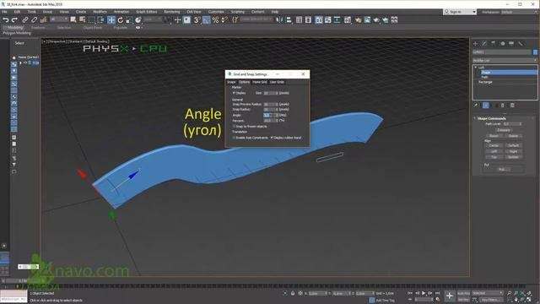
Task: Open the Select by Name dialog
Action: tap(83, 20)
